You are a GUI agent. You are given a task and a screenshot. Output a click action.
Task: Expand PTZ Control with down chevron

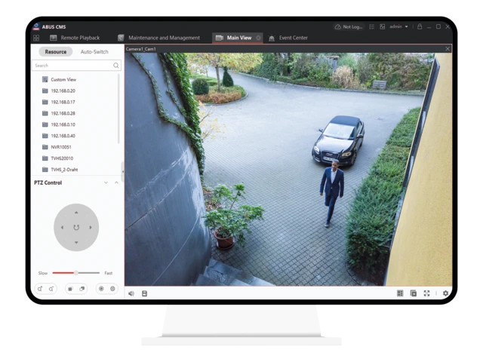(x=106, y=183)
